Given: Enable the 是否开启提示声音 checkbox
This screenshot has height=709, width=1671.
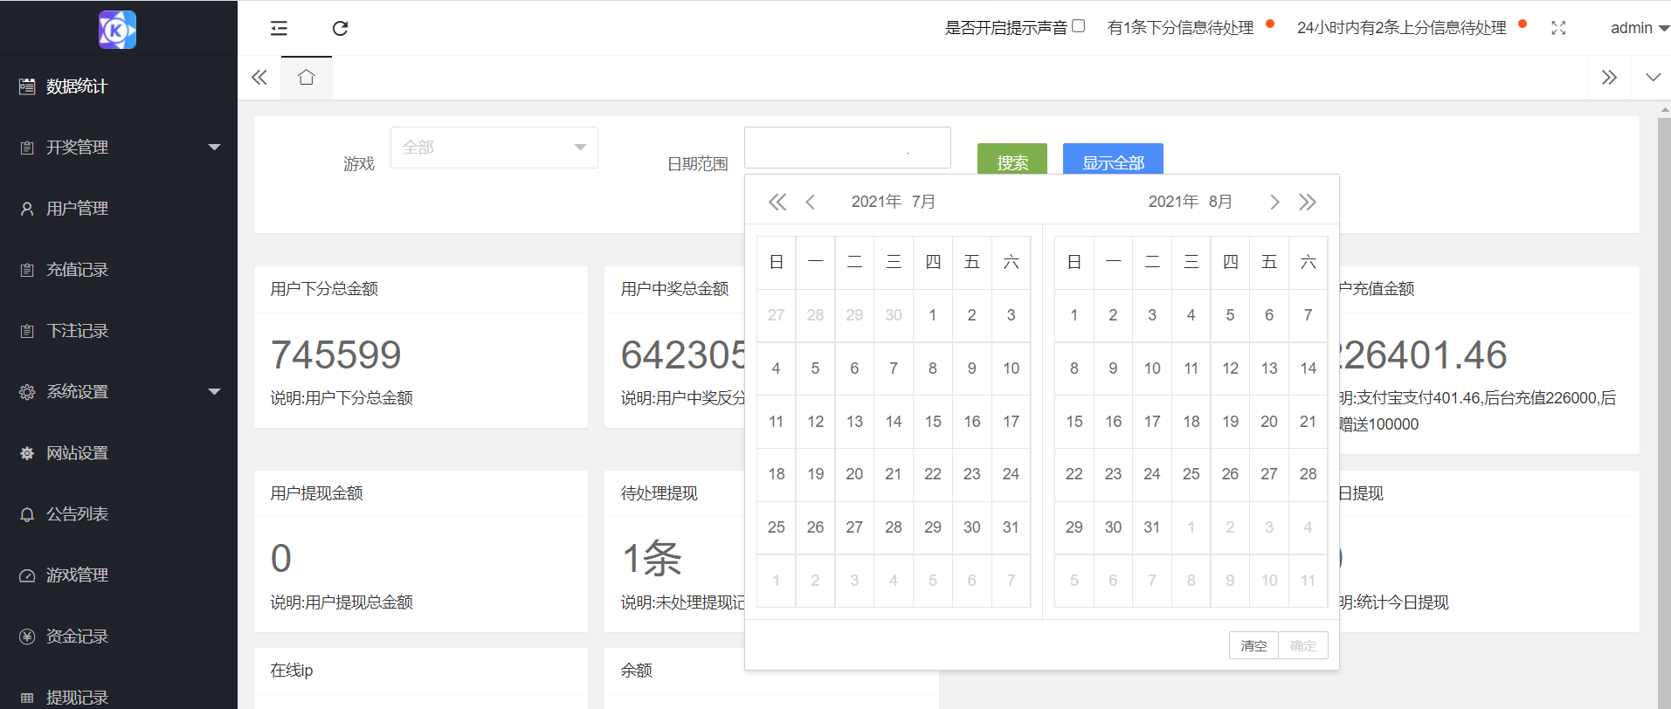Looking at the screenshot, I should [1079, 26].
